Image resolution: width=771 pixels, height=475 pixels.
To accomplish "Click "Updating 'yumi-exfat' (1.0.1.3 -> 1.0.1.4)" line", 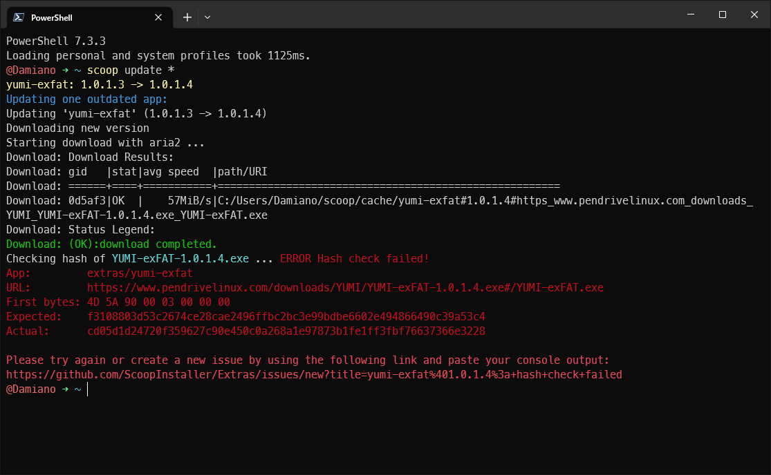I will click(x=136, y=113).
